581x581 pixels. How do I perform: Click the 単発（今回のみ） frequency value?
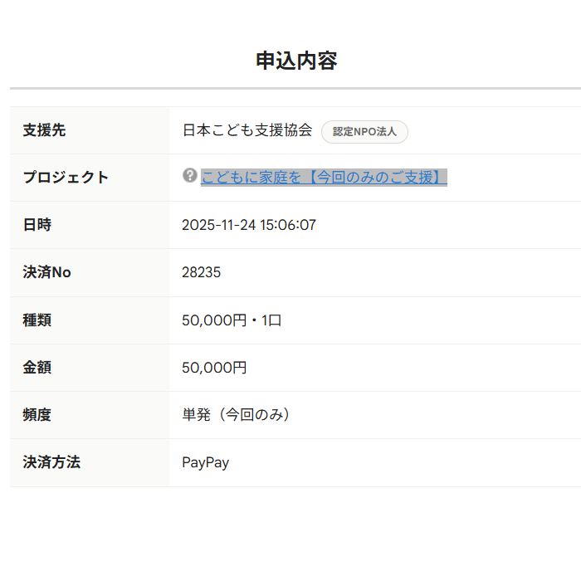click(238, 415)
